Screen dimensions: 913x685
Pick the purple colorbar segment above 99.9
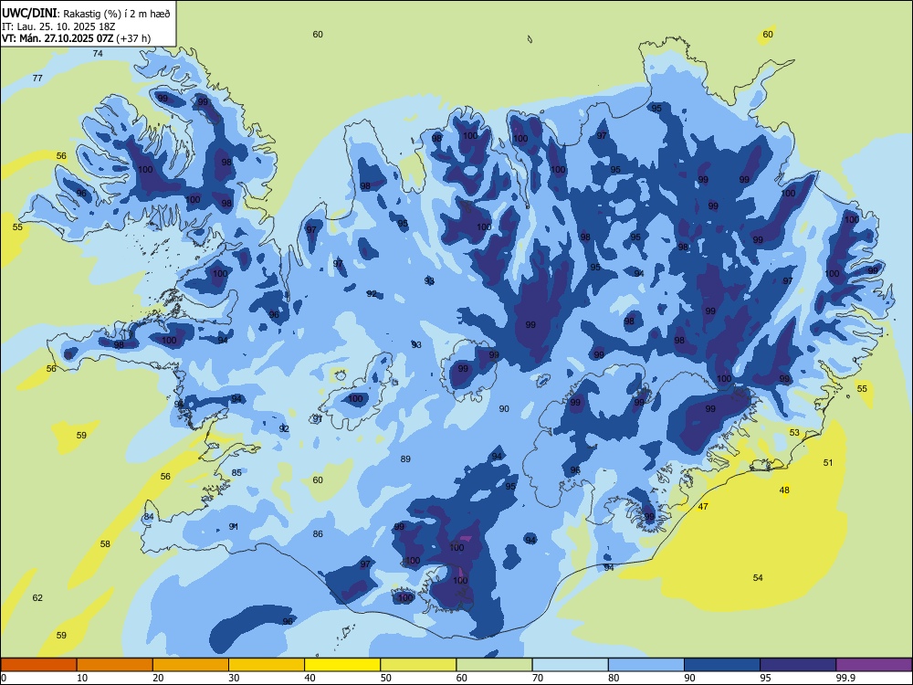874,665
